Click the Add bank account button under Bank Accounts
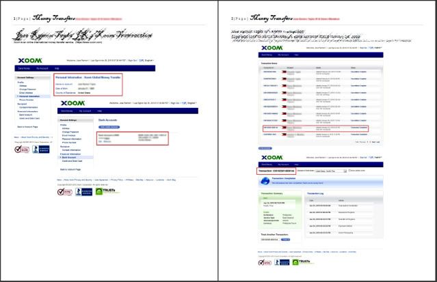 pos(109,127)
